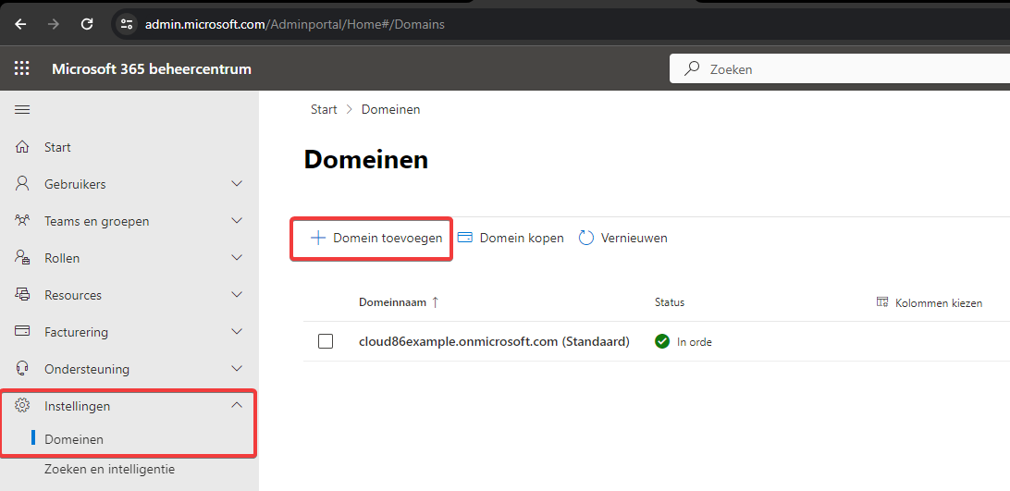Screen dimensions: 1010x491
Task: Expand the Ondersteuning chevron
Action: point(237,369)
